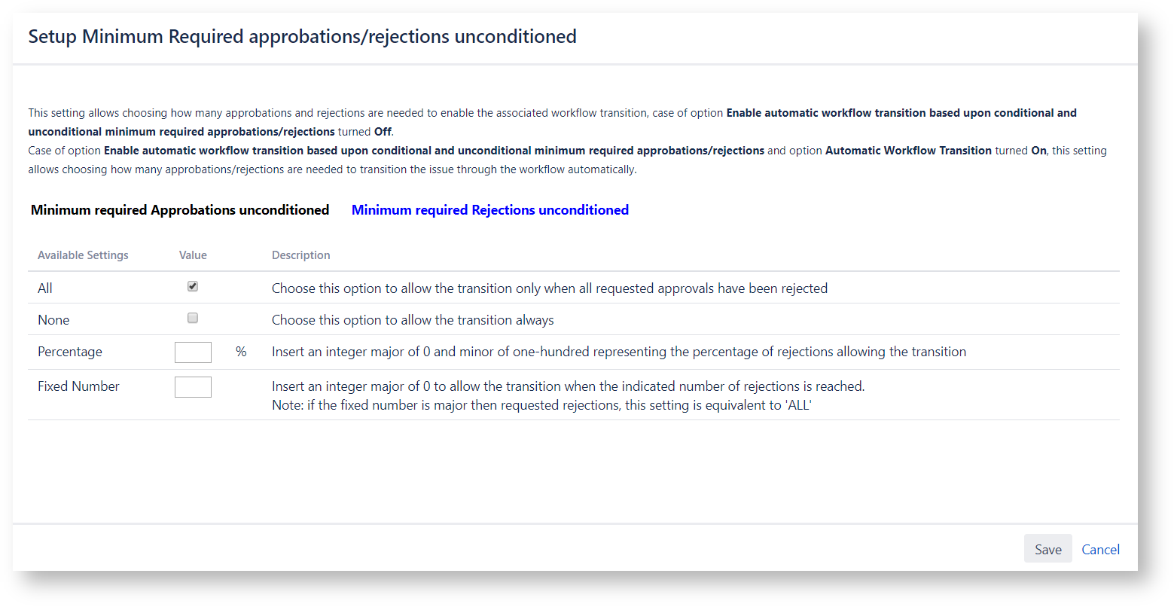
Task: Click the Value column header
Action: coord(193,255)
